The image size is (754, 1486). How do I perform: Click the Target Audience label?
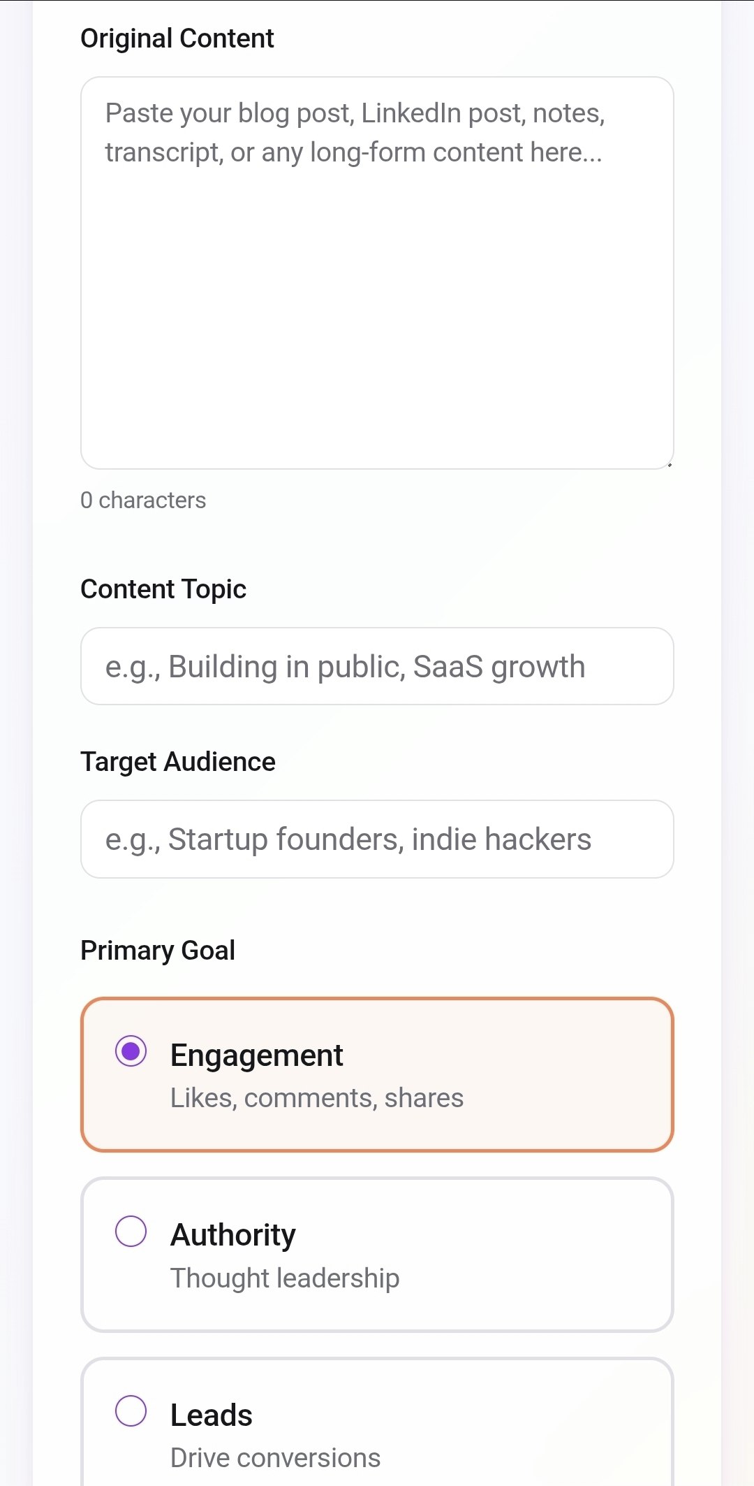point(177,761)
